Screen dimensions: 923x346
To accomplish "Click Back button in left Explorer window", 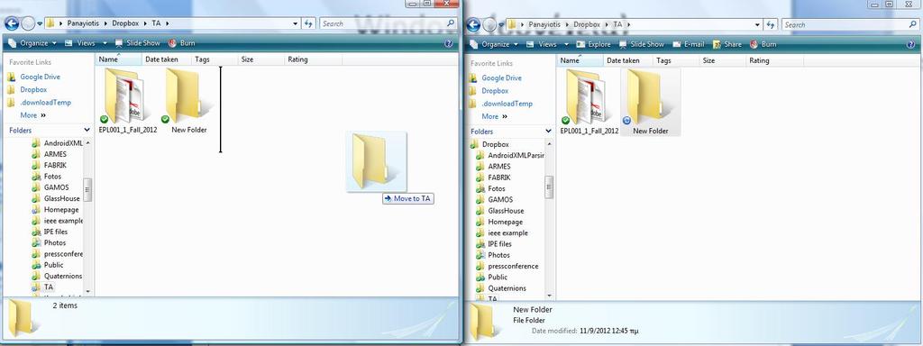I will click(11, 23).
